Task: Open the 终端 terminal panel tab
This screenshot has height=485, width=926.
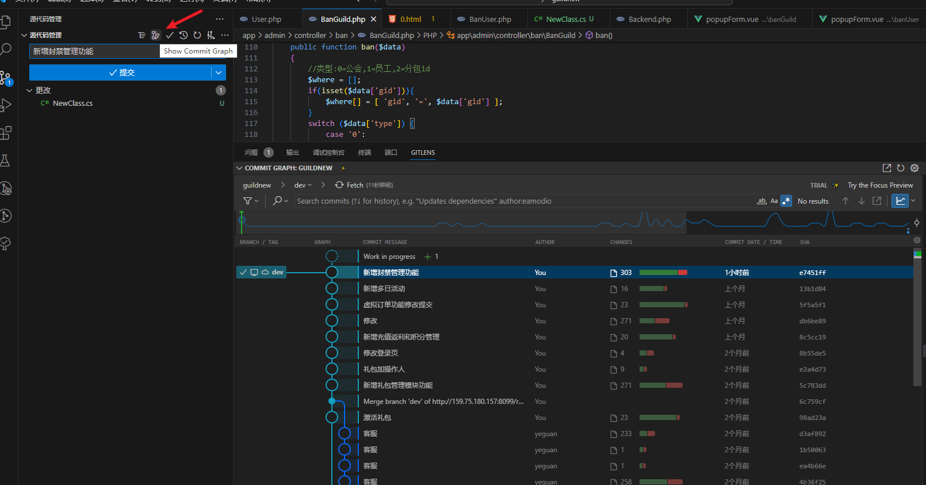Action: pos(365,152)
